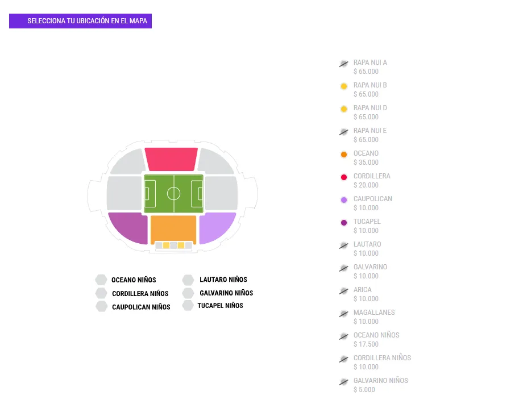Click the orange Oceano hexagon marker
This screenshot has width=523, height=404.
coord(343,154)
